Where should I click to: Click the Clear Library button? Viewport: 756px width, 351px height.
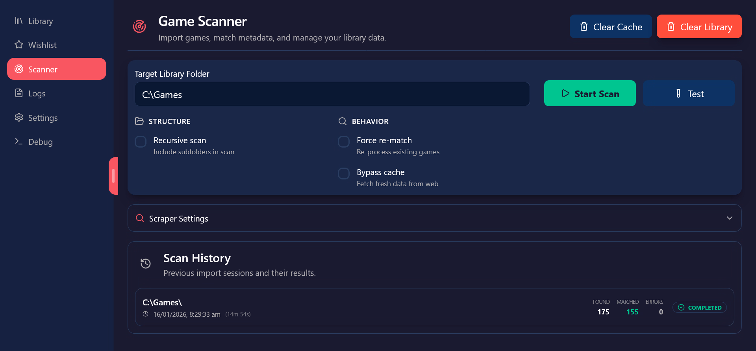699,27
